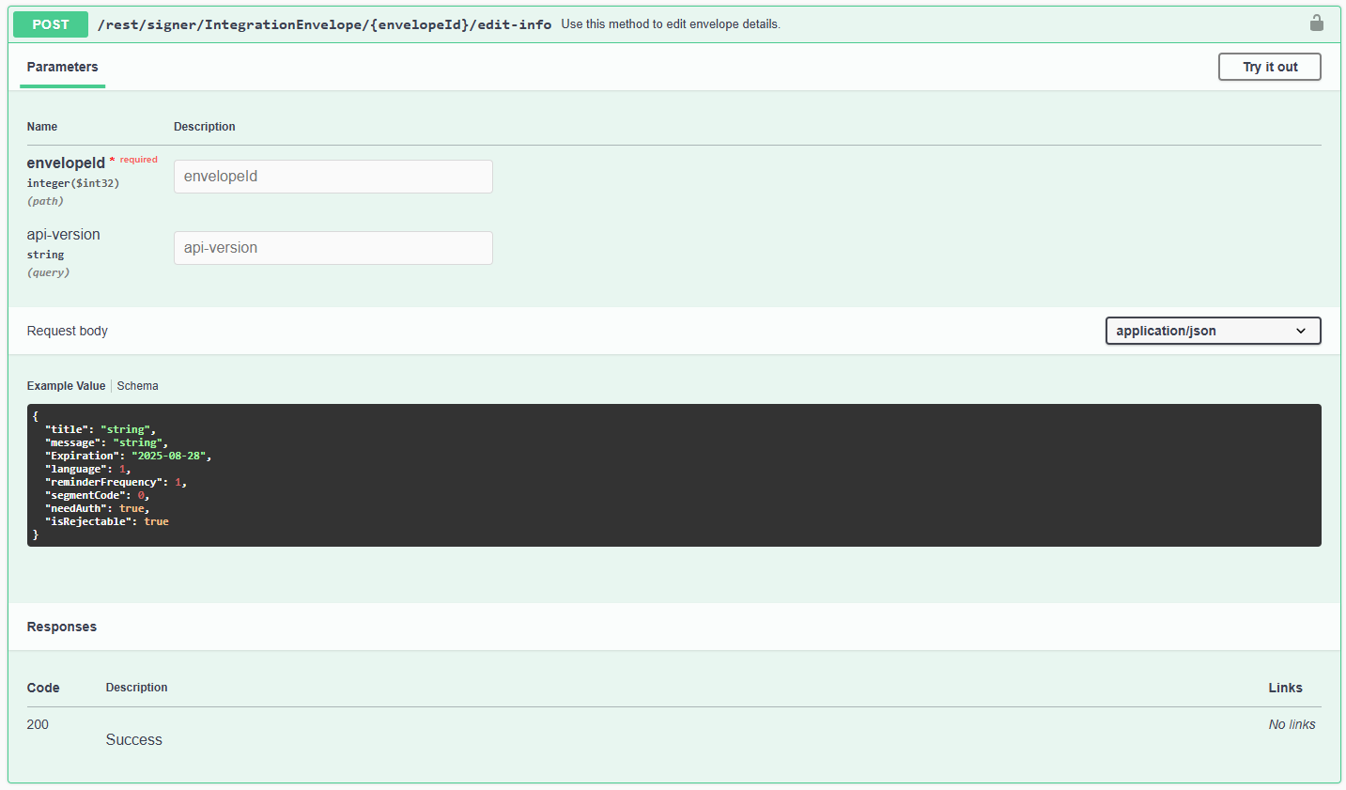
Task: Click the green POST method badge
Action: (51, 24)
